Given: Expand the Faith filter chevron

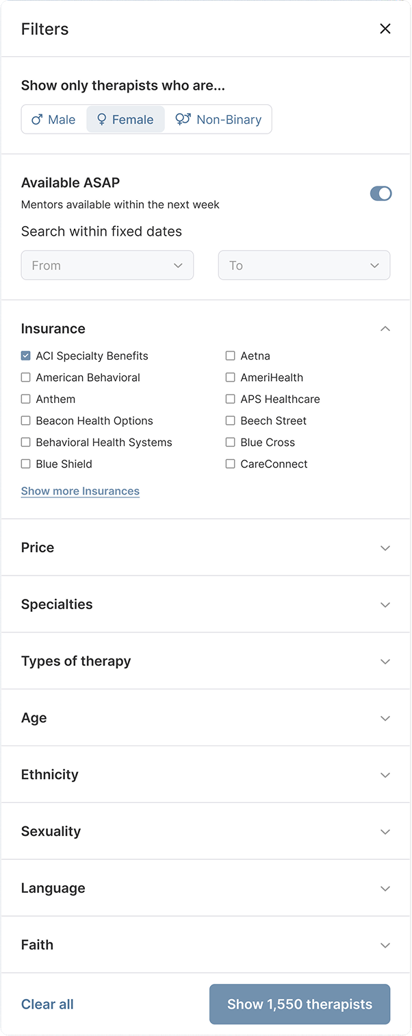Looking at the screenshot, I should tap(385, 946).
